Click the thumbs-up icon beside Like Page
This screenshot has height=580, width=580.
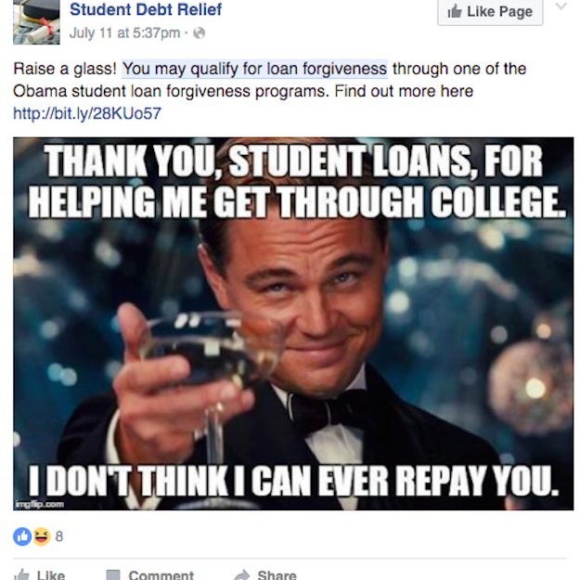(455, 11)
